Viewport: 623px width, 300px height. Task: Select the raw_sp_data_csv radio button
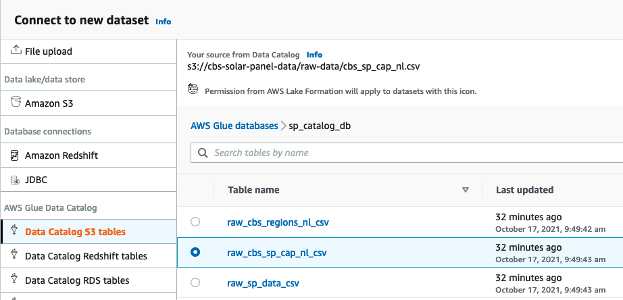[195, 282]
